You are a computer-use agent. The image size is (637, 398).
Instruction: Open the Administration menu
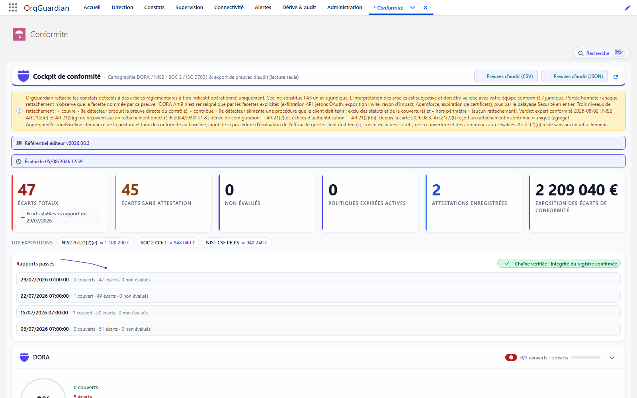pos(345,8)
